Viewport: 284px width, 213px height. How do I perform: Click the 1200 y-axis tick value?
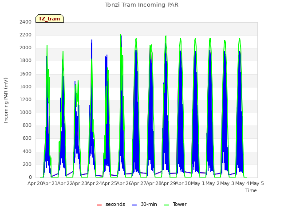[26, 99]
